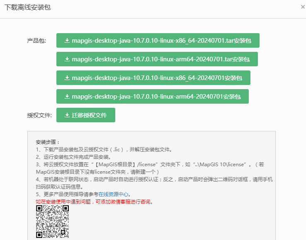The image size is (306, 240).
Task: Click the 授权文件 label
Action: click(39, 115)
